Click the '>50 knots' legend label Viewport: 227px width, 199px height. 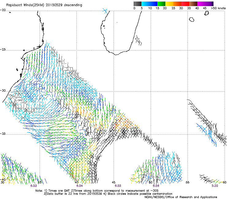click(218, 8)
